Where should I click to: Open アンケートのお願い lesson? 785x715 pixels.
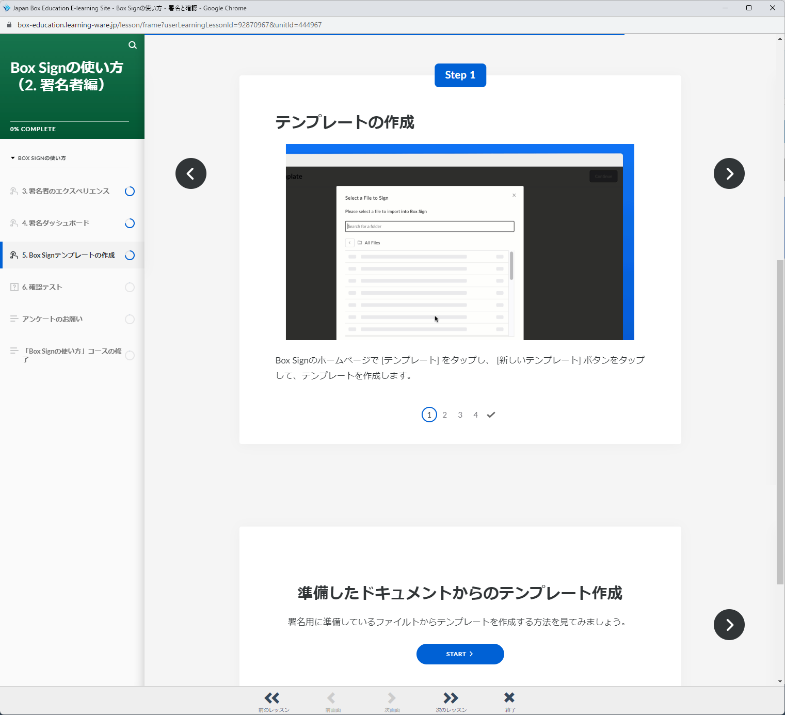tap(52, 319)
